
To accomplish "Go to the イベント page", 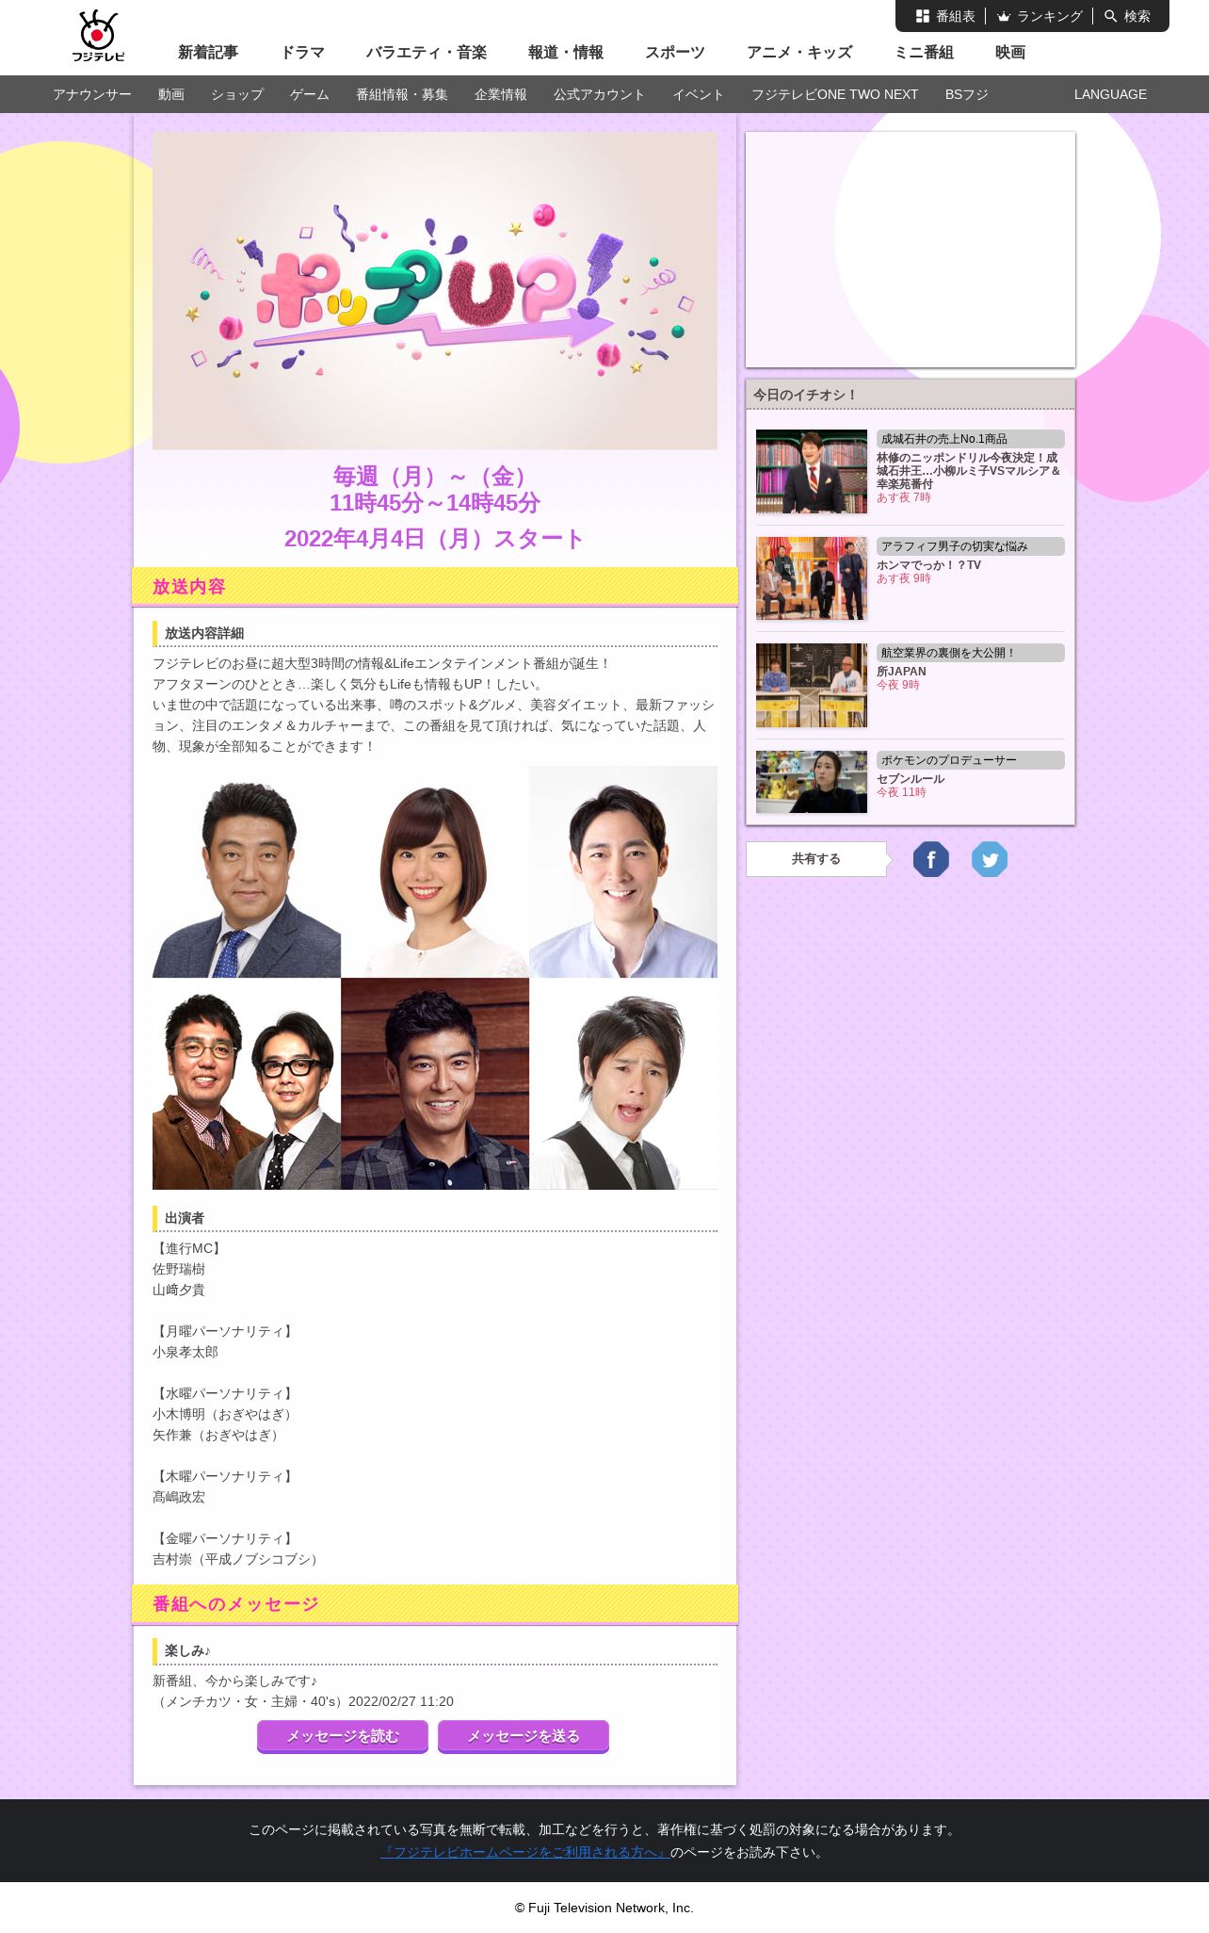I will pos(699,94).
